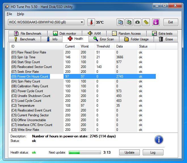Viewport: 187px width, 163px height.
Task: Click the HD Tune Pro title bar icon
Action: (7, 7)
